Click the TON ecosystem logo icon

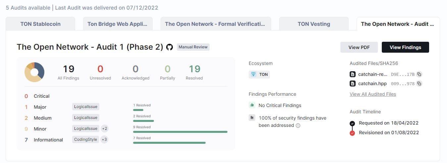[x=254, y=74]
